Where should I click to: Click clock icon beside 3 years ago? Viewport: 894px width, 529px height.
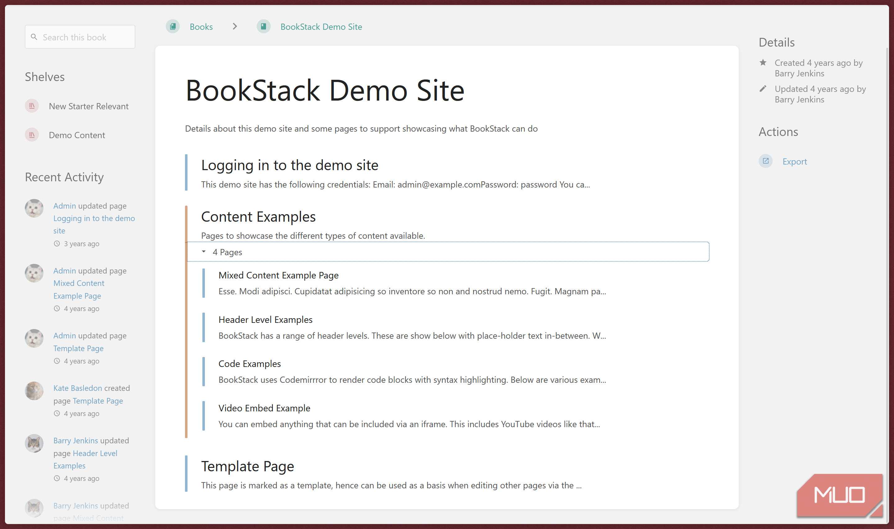57,243
